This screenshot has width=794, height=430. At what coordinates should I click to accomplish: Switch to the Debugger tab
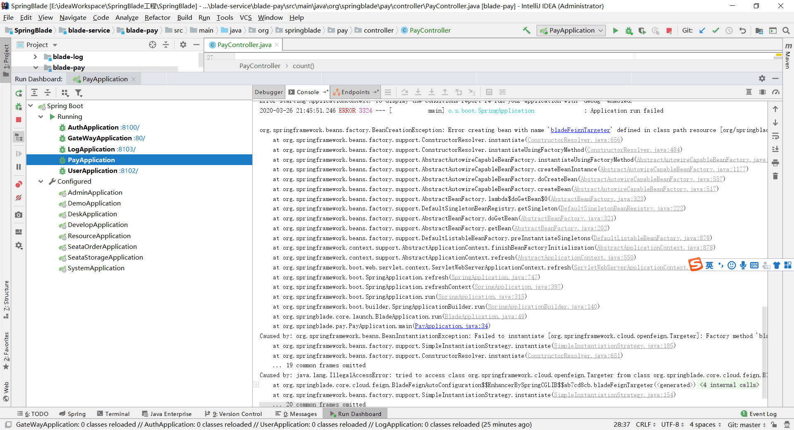tap(269, 92)
